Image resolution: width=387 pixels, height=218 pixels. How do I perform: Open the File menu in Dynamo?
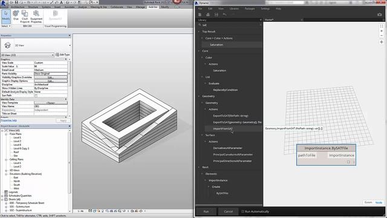(x=200, y=8)
